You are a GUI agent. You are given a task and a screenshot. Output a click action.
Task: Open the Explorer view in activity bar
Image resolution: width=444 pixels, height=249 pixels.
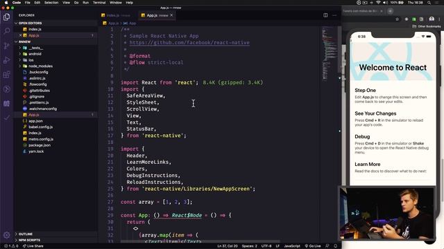pyautogui.click(x=6, y=17)
